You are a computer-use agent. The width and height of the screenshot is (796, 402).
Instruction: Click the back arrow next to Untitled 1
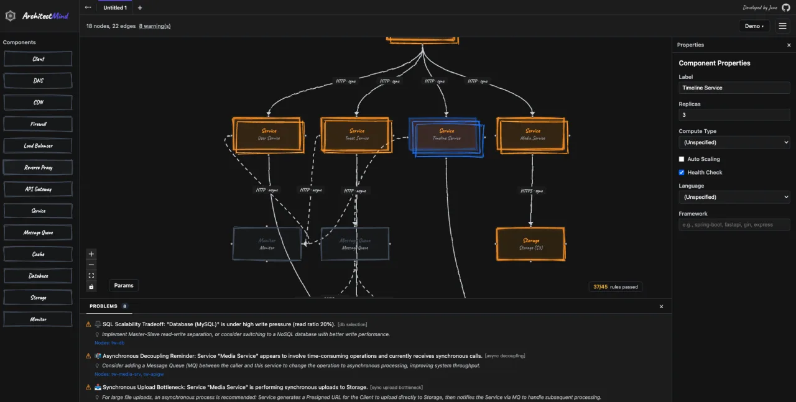pos(88,7)
